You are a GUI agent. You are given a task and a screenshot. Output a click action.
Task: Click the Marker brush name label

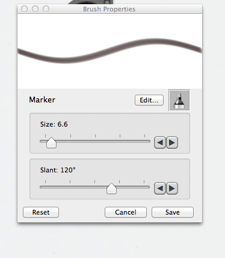pos(42,99)
